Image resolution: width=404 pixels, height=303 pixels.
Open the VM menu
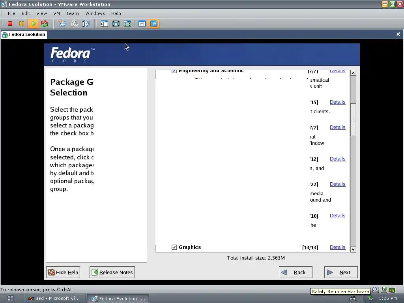(x=57, y=13)
